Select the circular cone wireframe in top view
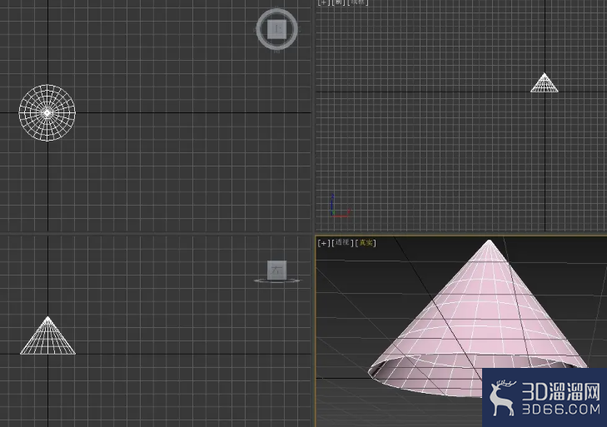607x427 pixels. pos(47,112)
